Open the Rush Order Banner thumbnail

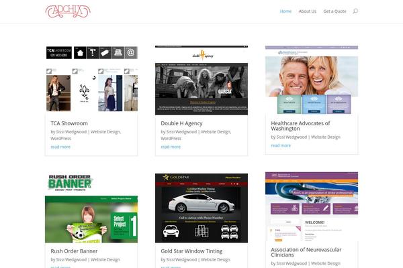[91, 208]
